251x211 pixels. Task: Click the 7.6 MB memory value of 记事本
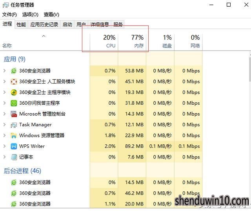click(x=135, y=157)
